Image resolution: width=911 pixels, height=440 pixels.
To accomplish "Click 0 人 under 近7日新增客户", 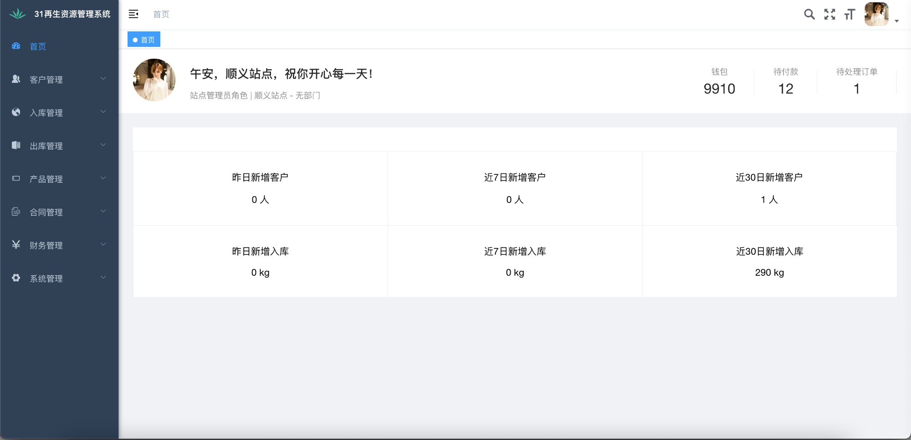I will click(x=515, y=200).
